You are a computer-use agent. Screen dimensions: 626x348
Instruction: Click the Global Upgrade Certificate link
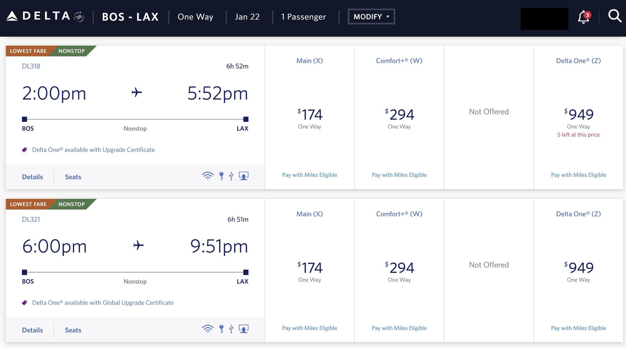click(x=103, y=303)
